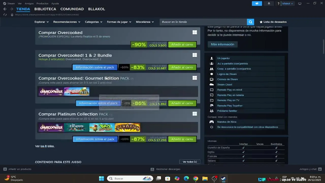Click the Préstamo familiar icon
This screenshot has width=325, height=183.
(x=212, y=111)
